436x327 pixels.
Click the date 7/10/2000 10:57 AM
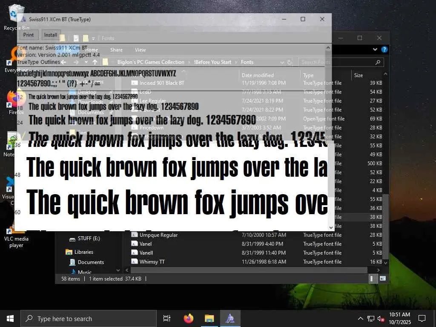pyautogui.click(x=264, y=235)
